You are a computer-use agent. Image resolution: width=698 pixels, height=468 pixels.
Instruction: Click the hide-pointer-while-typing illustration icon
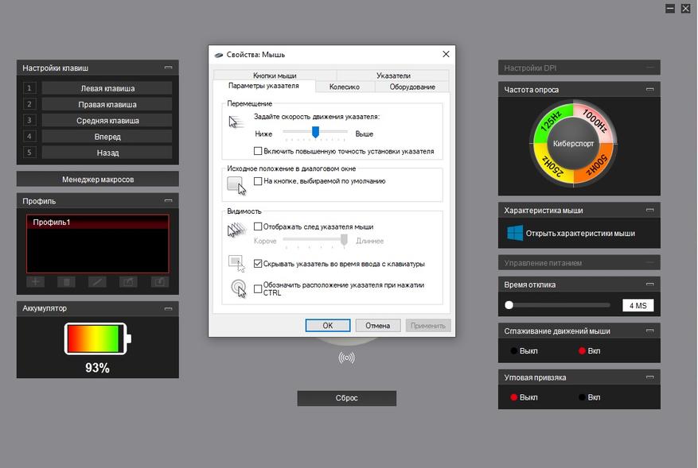[236, 263]
